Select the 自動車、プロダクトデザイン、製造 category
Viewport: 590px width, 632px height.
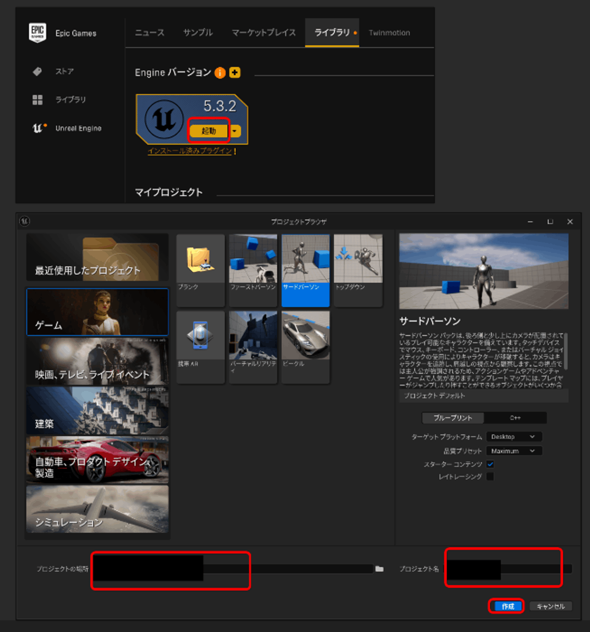[98, 460]
